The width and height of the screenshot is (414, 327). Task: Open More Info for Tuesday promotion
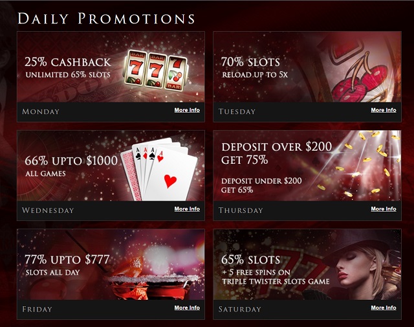coord(384,110)
